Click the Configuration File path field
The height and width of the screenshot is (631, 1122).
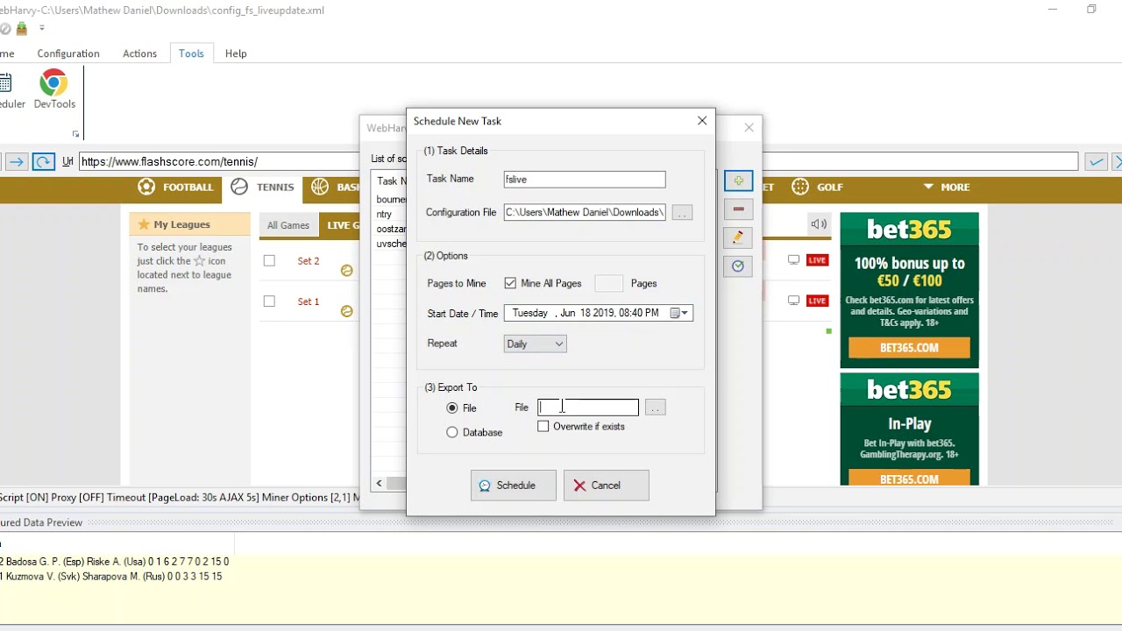tap(585, 212)
